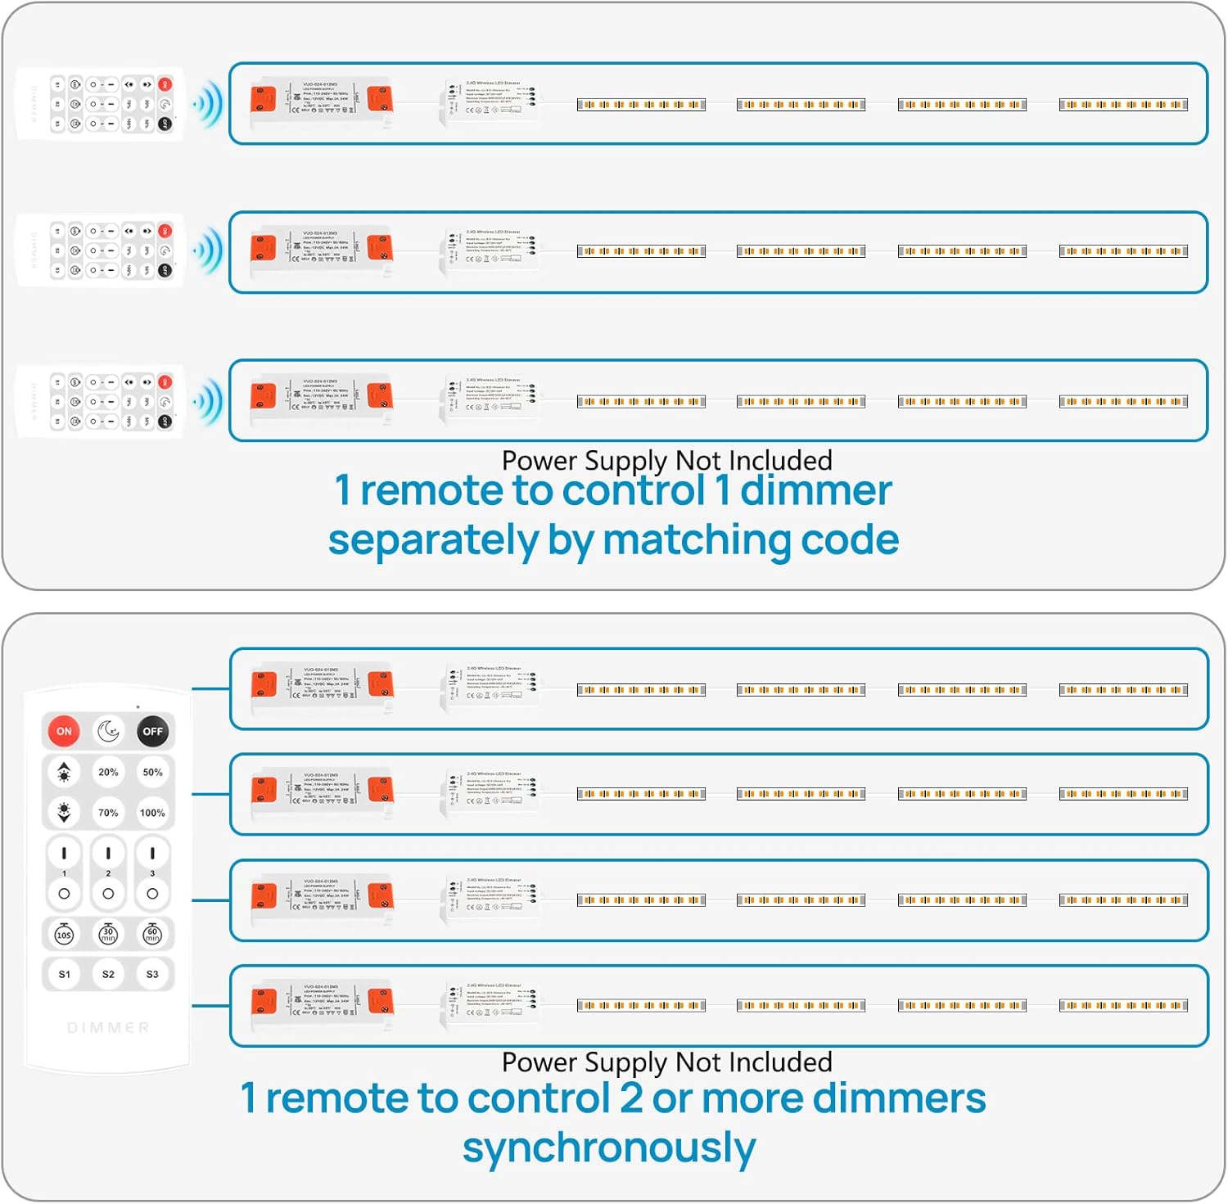Click the first LED strip in top row
Image resolution: width=1228 pixels, height=1204 pixels.
click(641, 105)
